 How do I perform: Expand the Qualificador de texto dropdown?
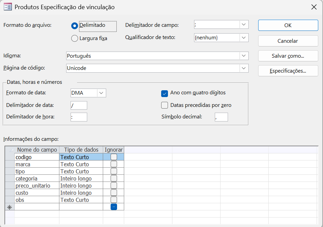244,38
